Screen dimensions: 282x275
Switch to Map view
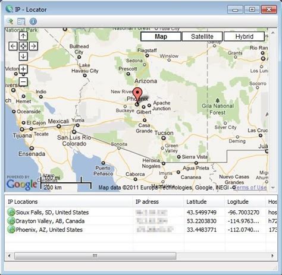[161, 36]
